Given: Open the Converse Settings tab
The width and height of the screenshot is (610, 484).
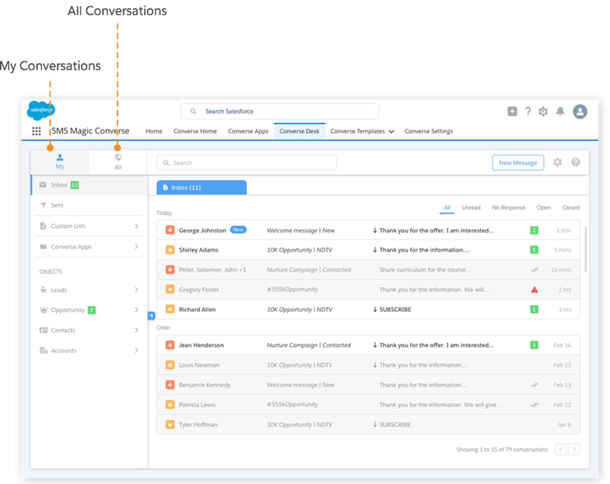Looking at the screenshot, I should (x=429, y=131).
